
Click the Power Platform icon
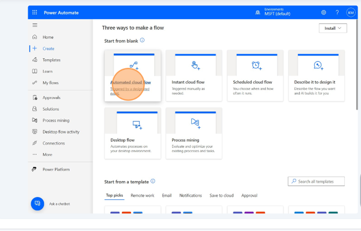pyautogui.click(x=34, y=169)
